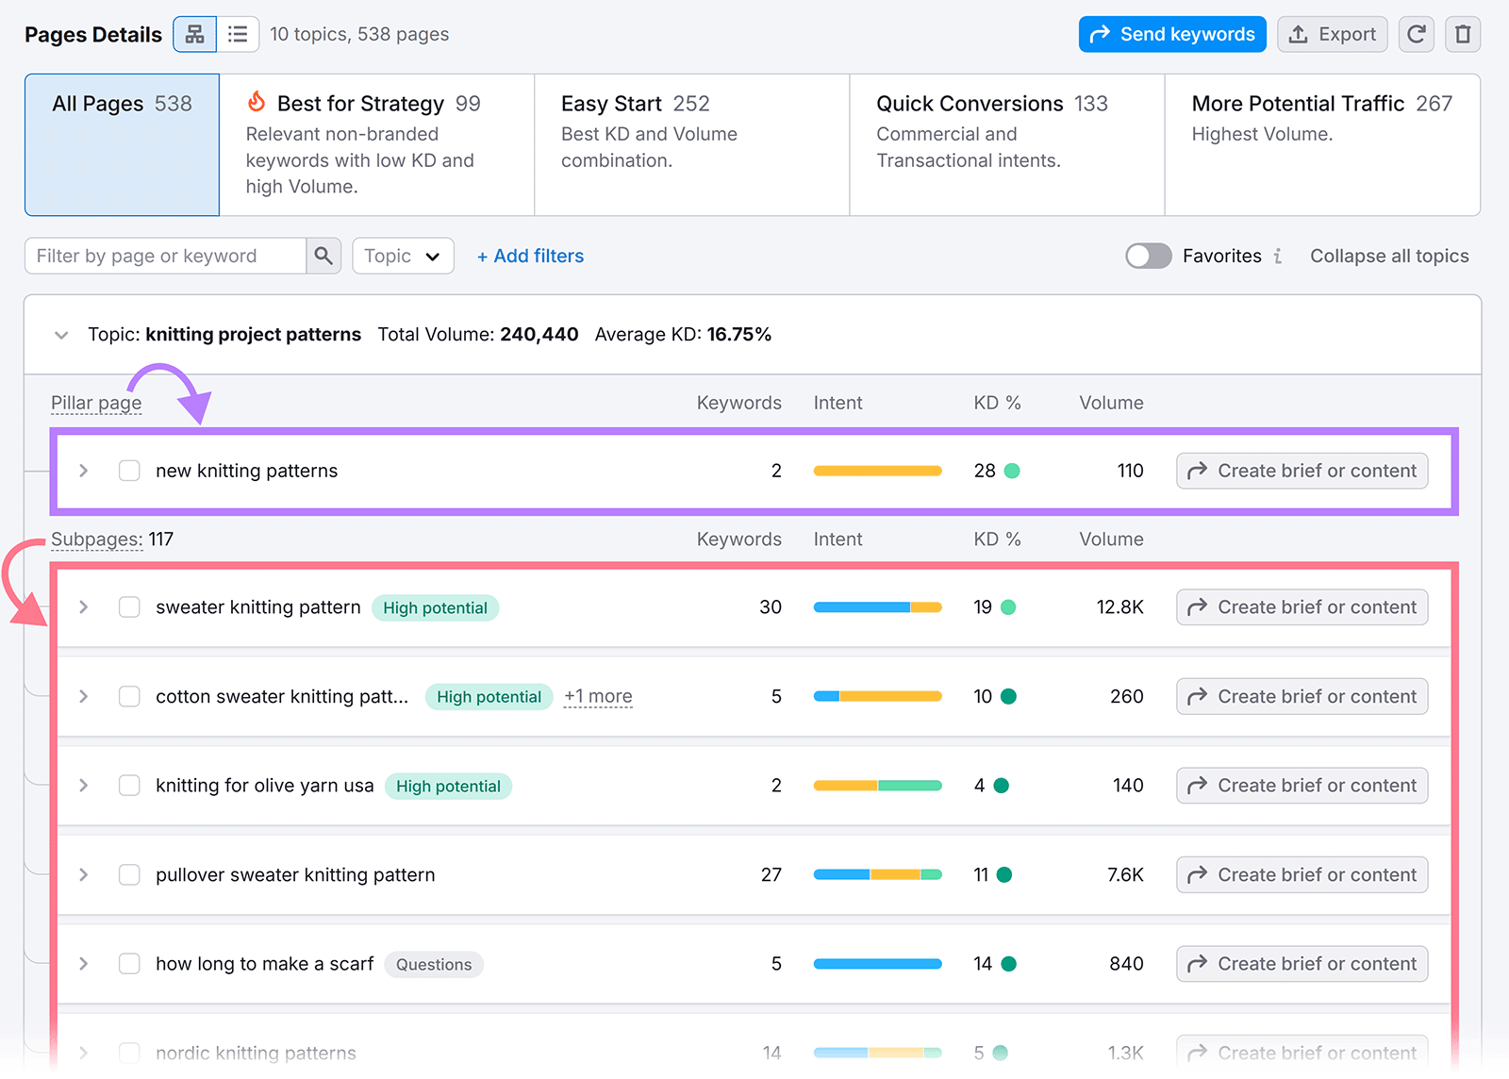This screenshot has width=1509, height=1079.
Task: Select the sweater knitting pattern checkbox
Action: pyautogui.click(x=129, y=607)
